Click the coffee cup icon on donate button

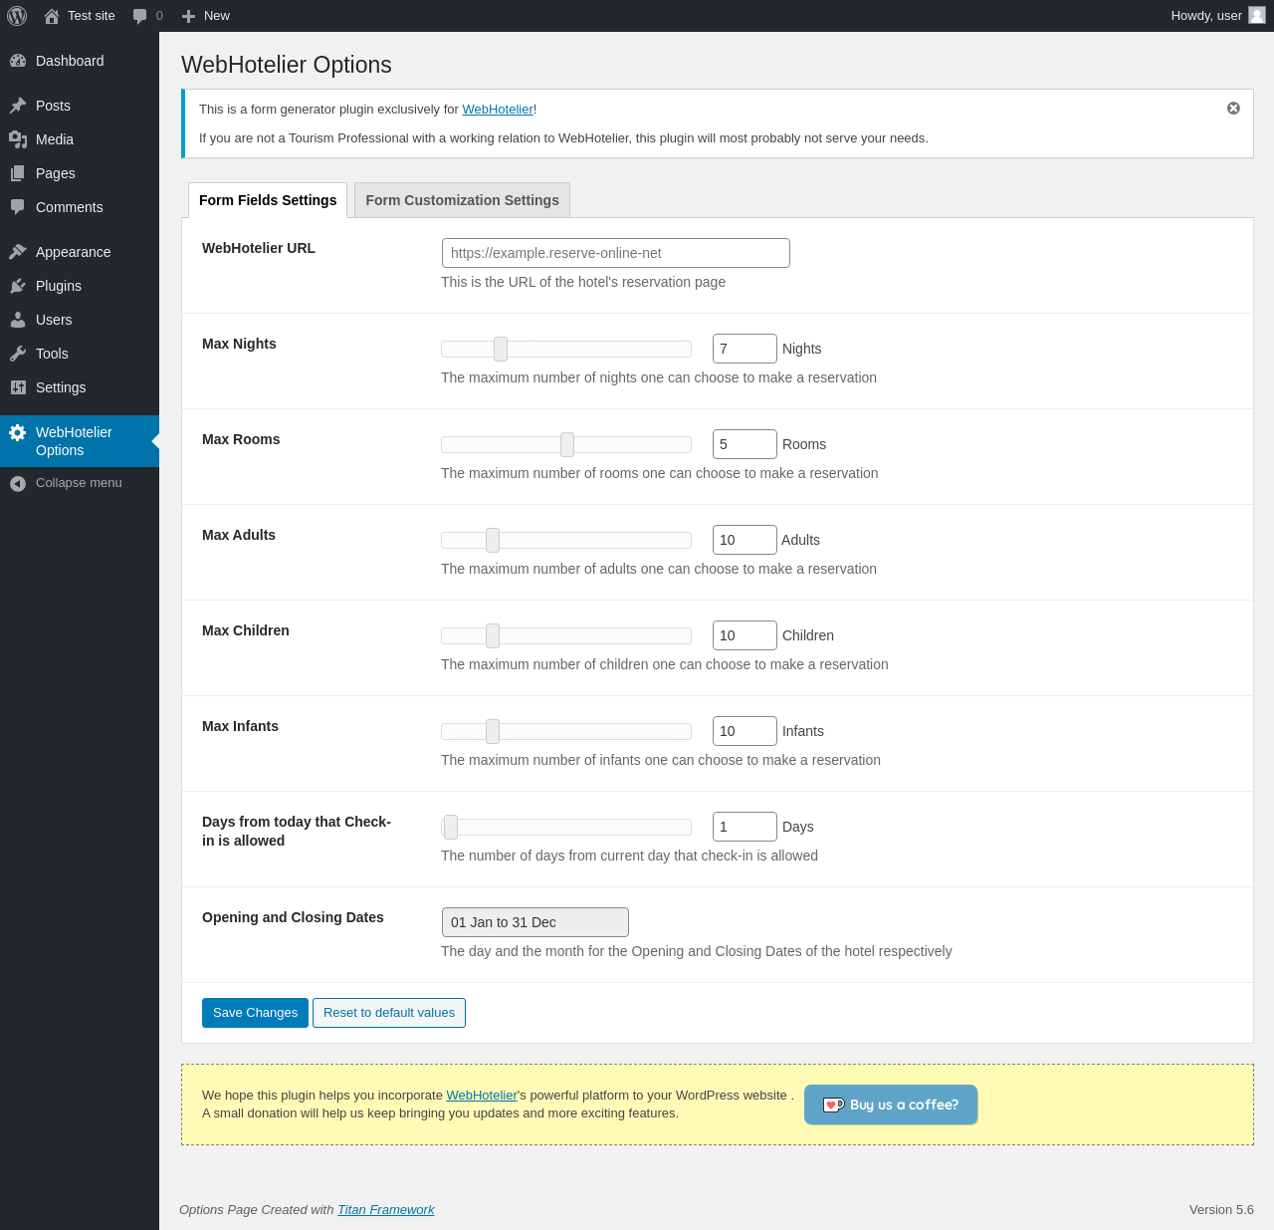click(x=834, y=1105)
